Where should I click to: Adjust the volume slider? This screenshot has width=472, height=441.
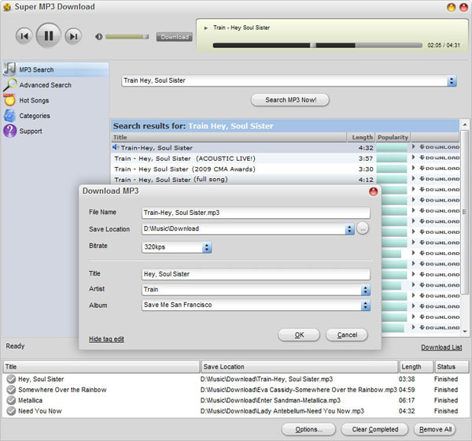127,37
